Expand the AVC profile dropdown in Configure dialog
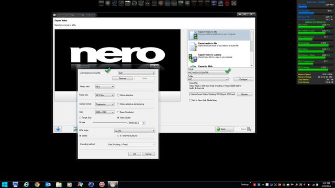The image size is (335, 188). click(x=137, y=73)
